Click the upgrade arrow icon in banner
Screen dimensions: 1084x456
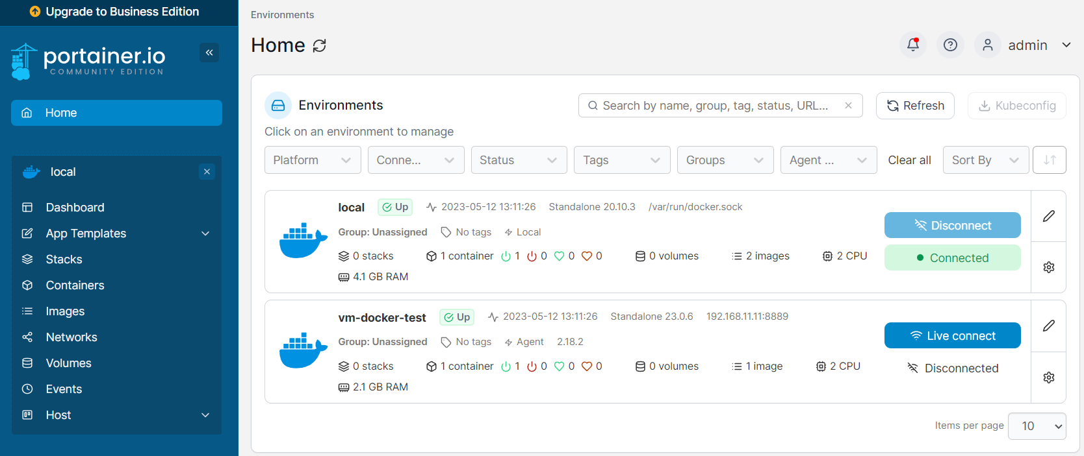(x=35, y=12)
